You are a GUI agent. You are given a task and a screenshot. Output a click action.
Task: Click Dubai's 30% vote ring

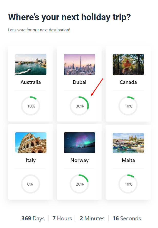[79, 106]
